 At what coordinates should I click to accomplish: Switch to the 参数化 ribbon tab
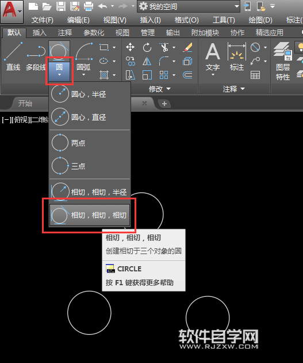tap(94, 33)
